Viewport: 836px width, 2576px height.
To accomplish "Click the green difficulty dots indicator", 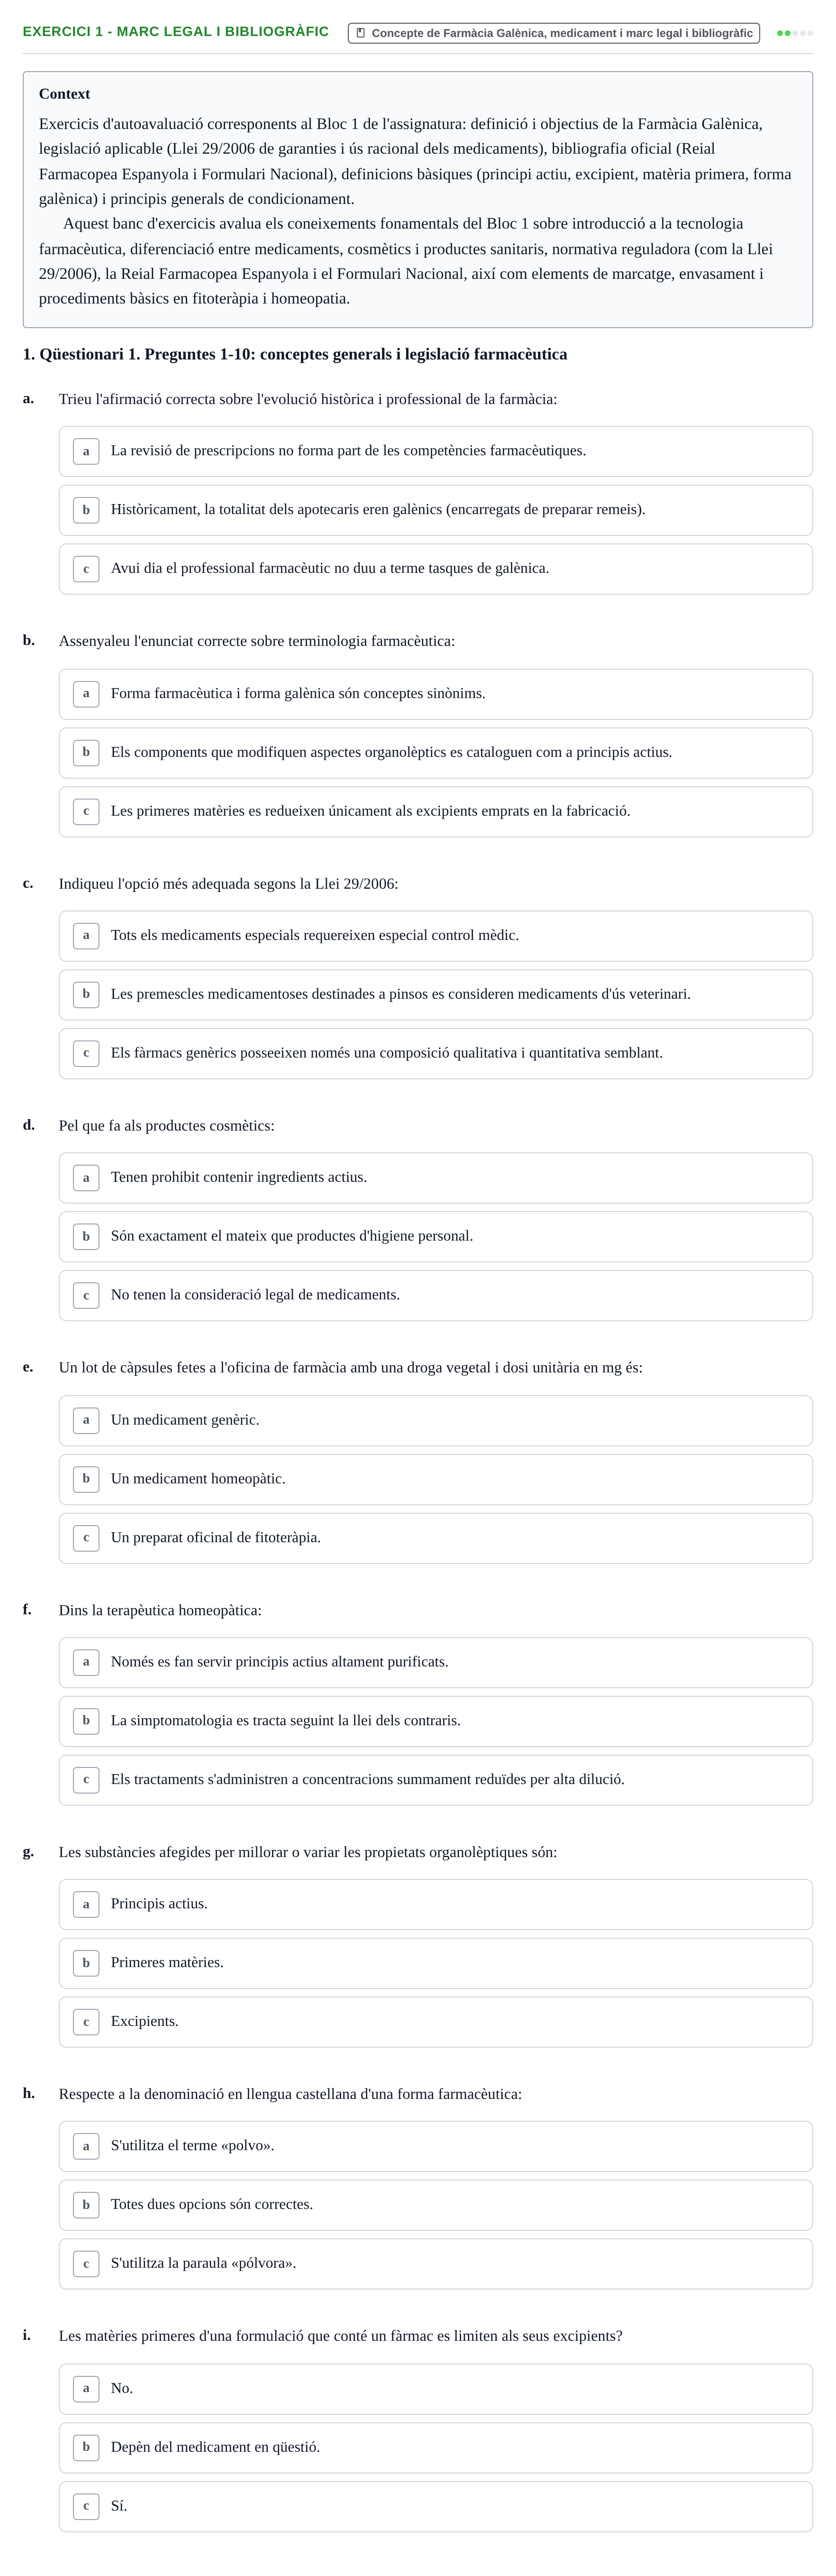I will 795,33.
